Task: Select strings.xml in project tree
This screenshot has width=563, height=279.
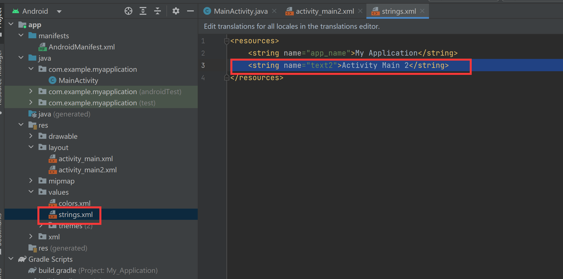Action: 75,214
